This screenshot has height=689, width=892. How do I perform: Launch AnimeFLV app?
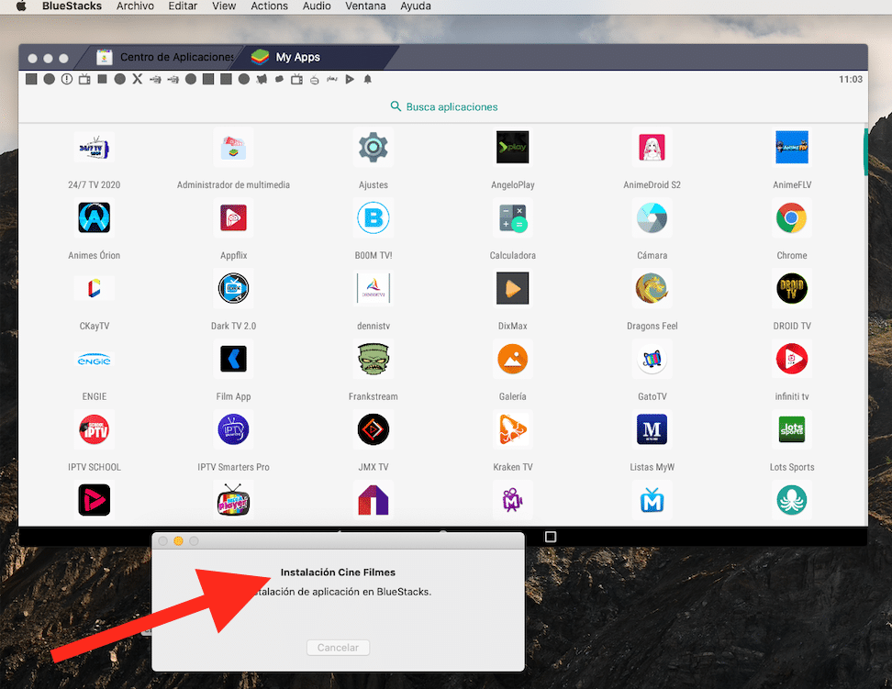791,148
